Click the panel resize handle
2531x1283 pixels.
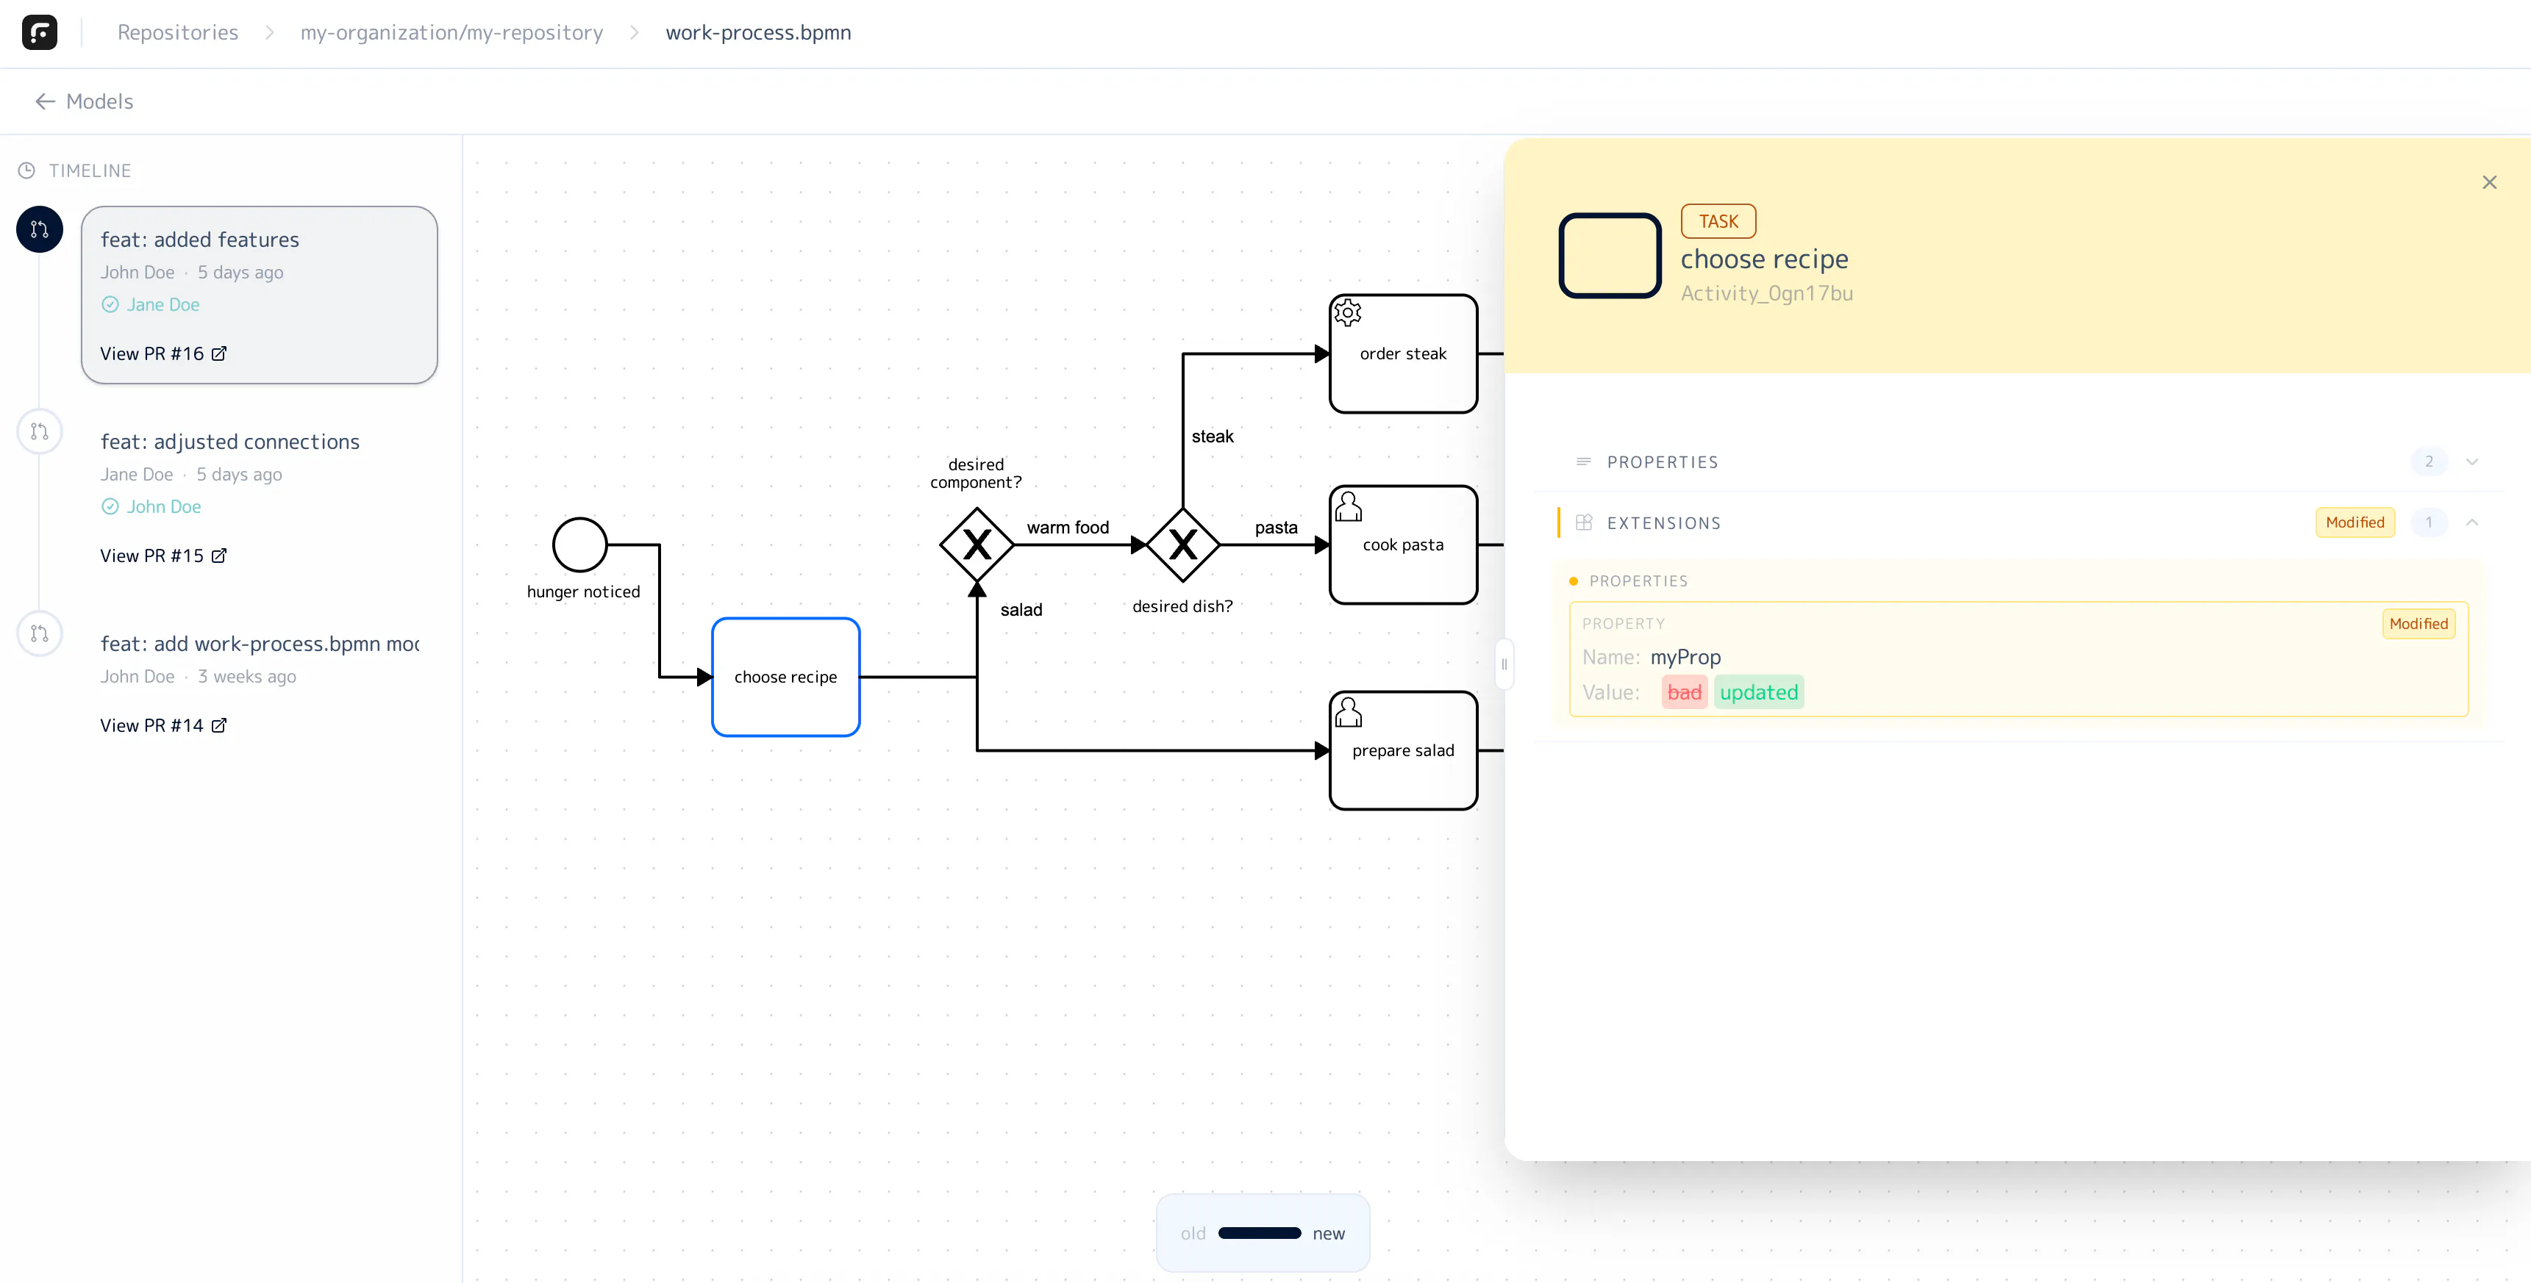pyautogui.click(x=1503, y=664)
